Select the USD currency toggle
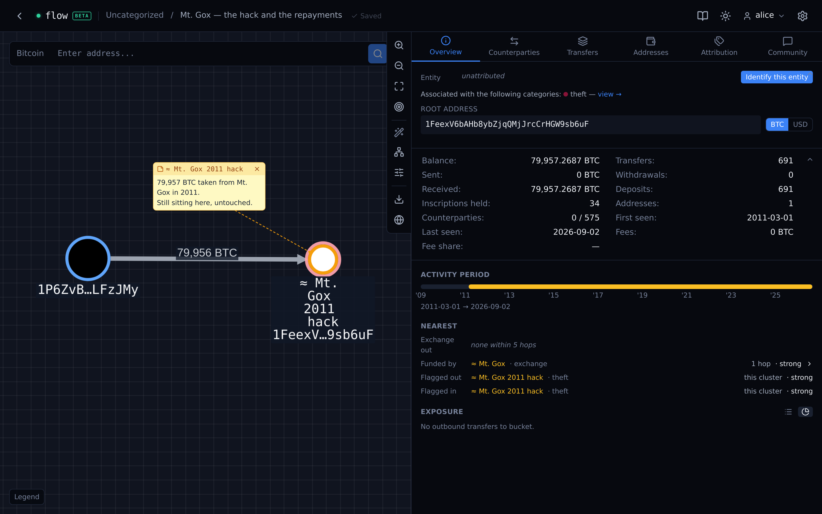822x514 pixels. (x=800, y=125)
